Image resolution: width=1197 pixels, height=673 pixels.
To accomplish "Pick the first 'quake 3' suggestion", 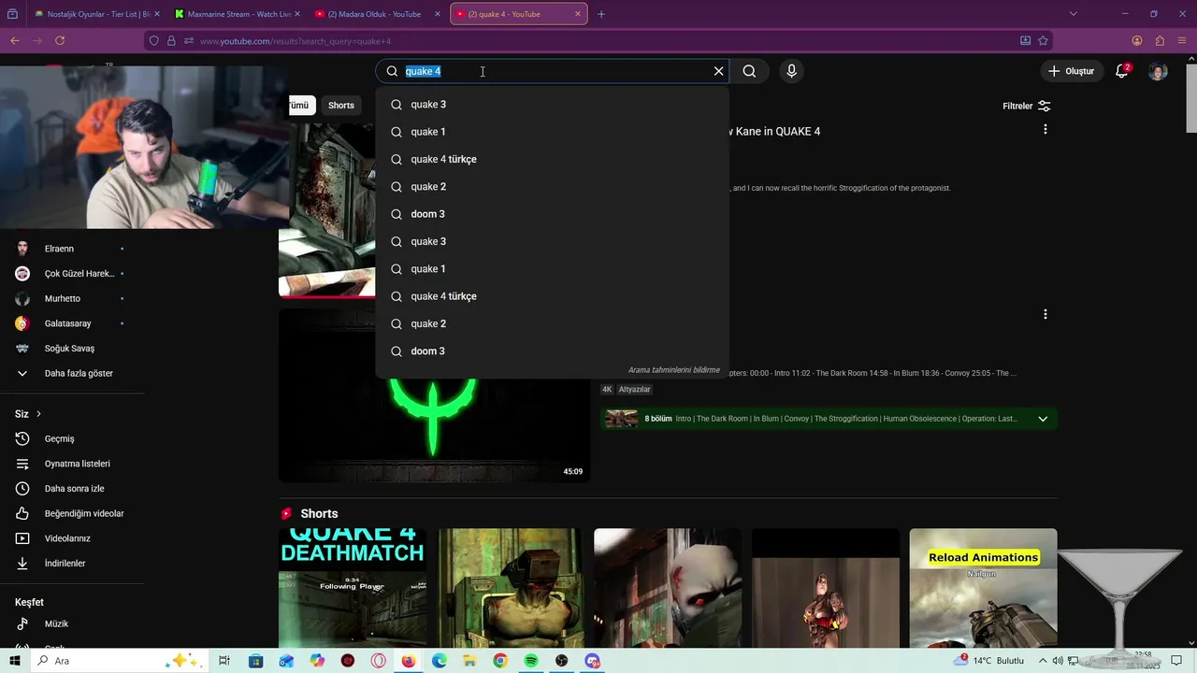I will click(552, 105).
